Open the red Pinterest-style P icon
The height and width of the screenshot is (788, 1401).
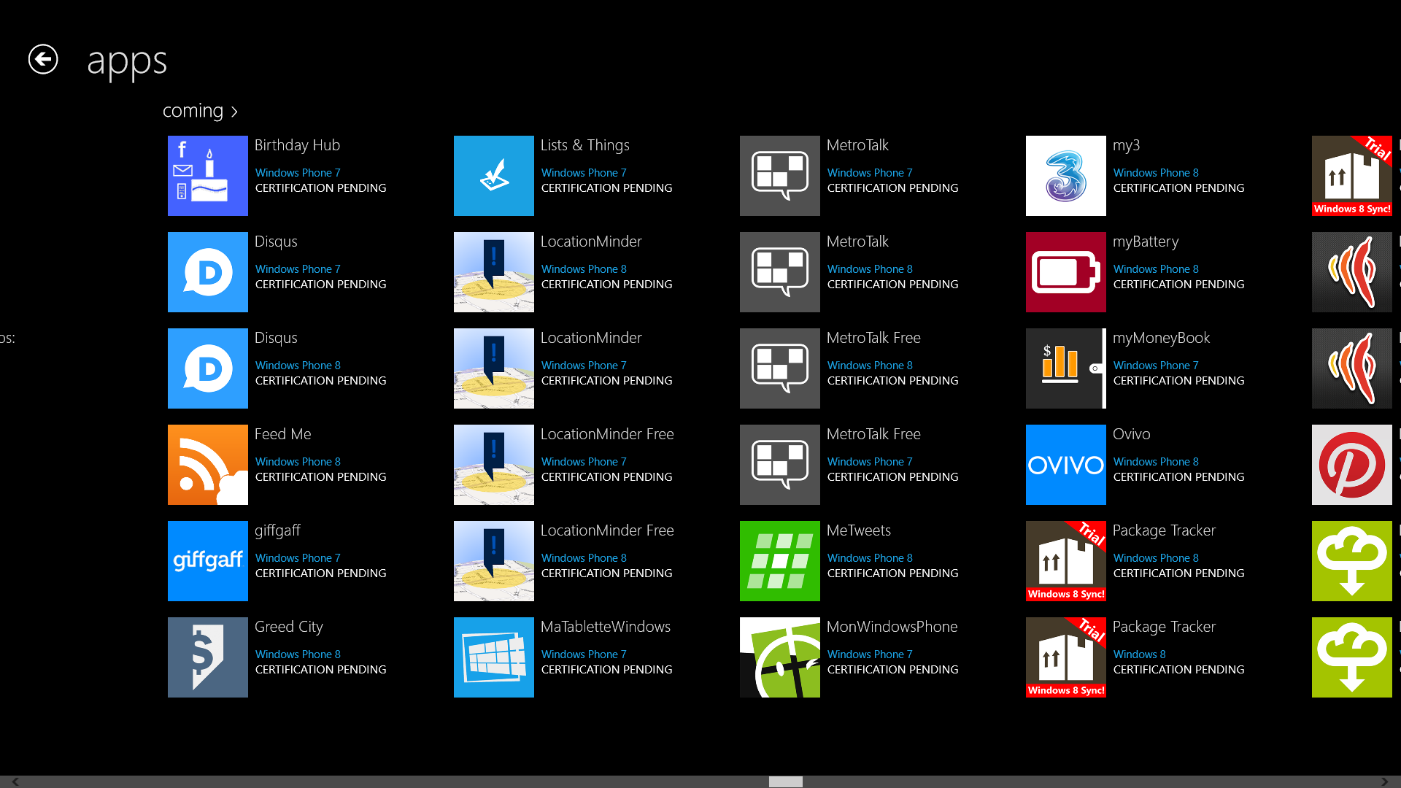click(x=1352, y=465)
